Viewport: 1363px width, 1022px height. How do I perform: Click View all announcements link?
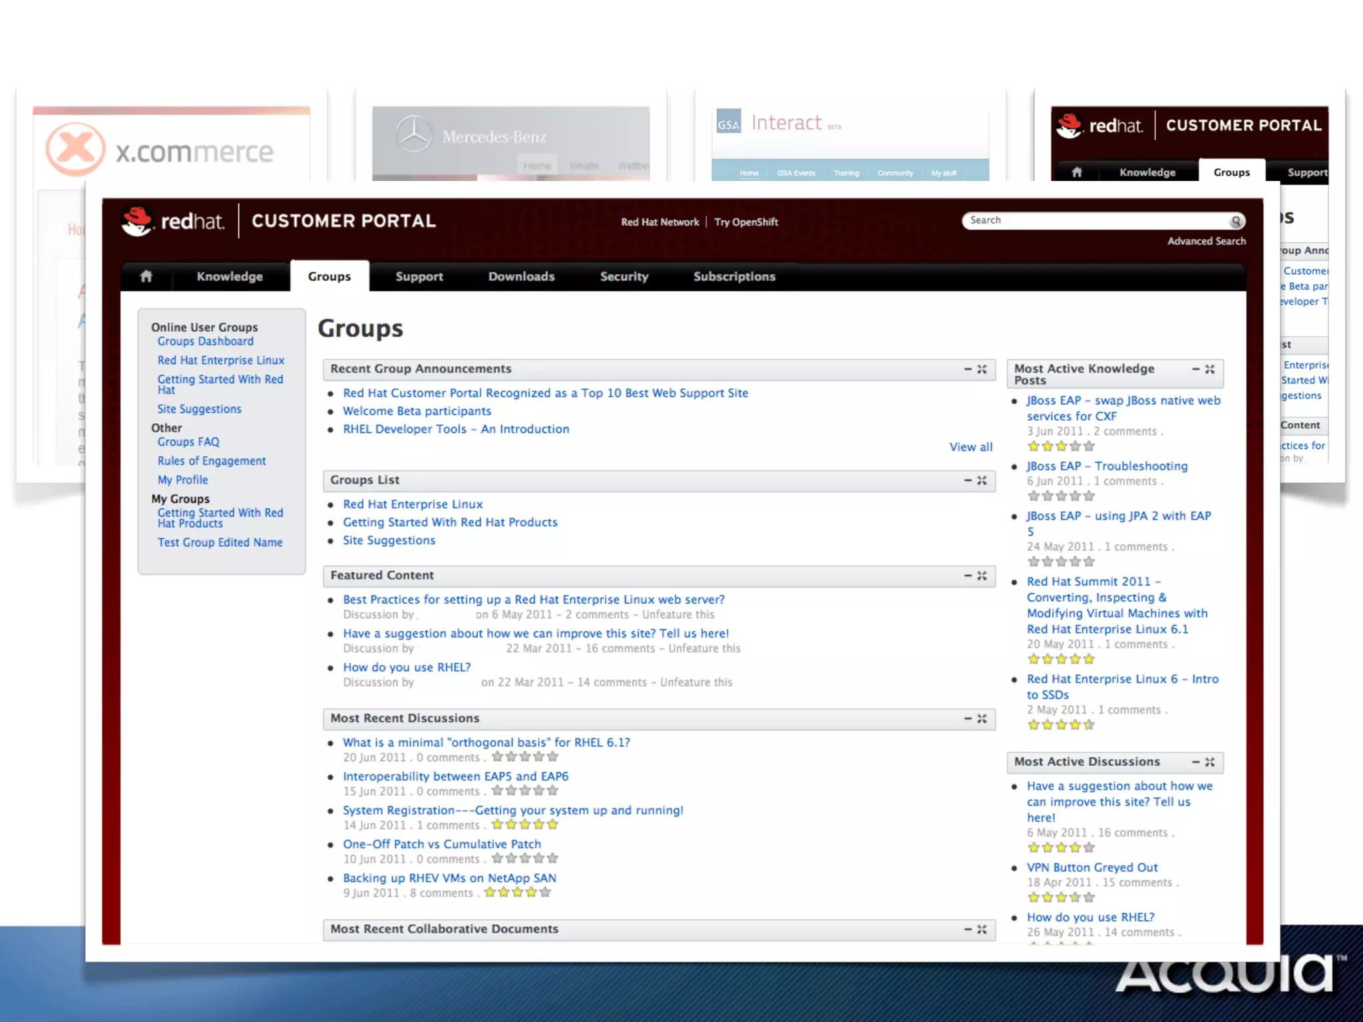(970, 447)
